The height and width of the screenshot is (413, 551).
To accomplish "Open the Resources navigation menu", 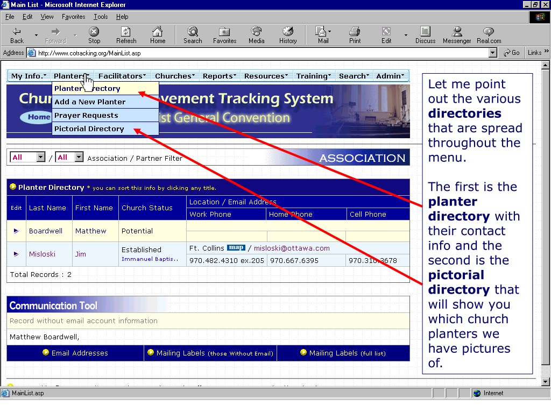I will coord(266,76).
